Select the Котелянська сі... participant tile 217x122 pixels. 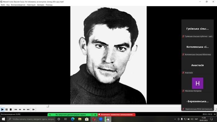click(197, 47)
